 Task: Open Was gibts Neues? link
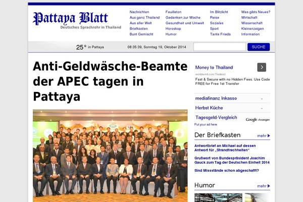pyautogui.click(x=256, y=12)
